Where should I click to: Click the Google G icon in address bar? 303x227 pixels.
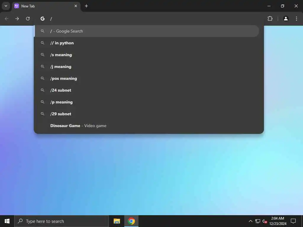[x=43, y=19]
